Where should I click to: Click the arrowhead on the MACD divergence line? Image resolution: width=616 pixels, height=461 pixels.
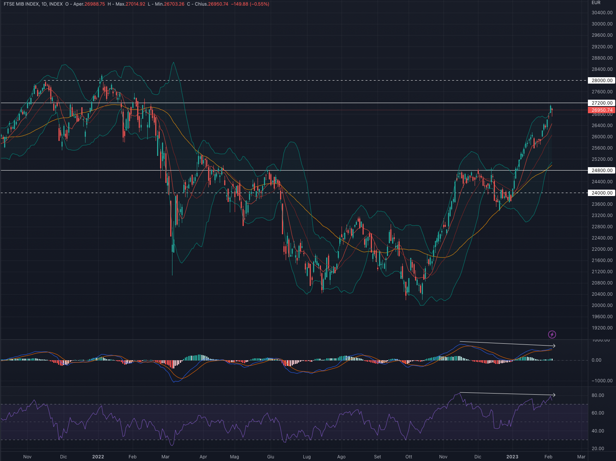click(x=553, y=346)
